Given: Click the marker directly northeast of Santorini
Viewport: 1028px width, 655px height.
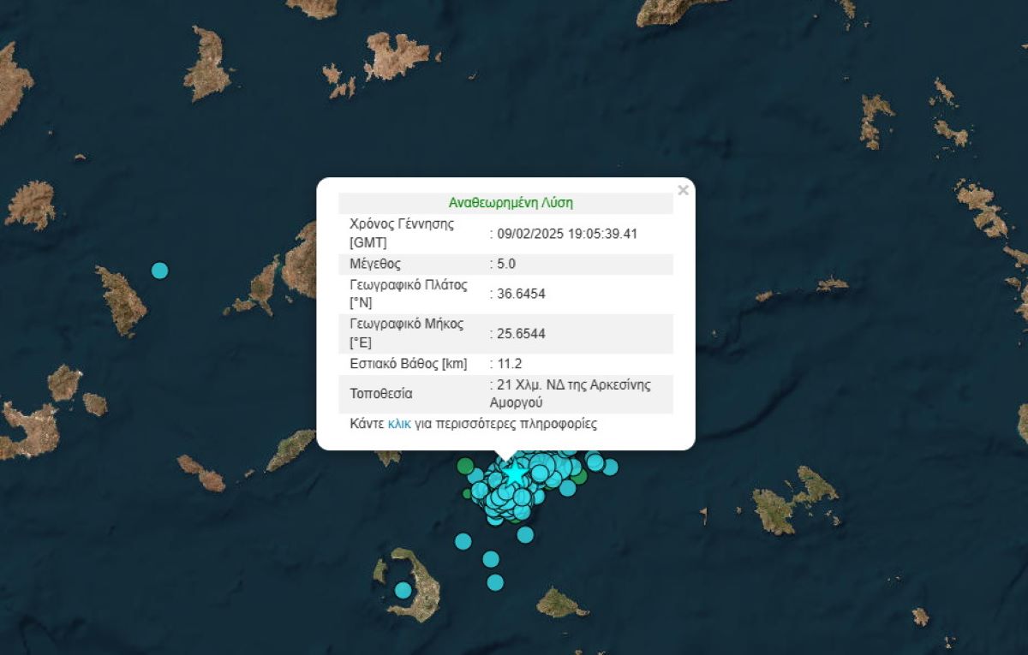Looking at the screenshot, I should tap(463, 540).
